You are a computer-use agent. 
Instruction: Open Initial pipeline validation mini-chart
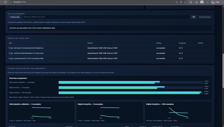click(41, 112)
